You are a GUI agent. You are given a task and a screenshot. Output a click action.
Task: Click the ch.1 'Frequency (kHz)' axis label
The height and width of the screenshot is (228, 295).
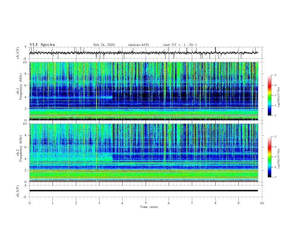pyautogui.click(x=21, y=87)
